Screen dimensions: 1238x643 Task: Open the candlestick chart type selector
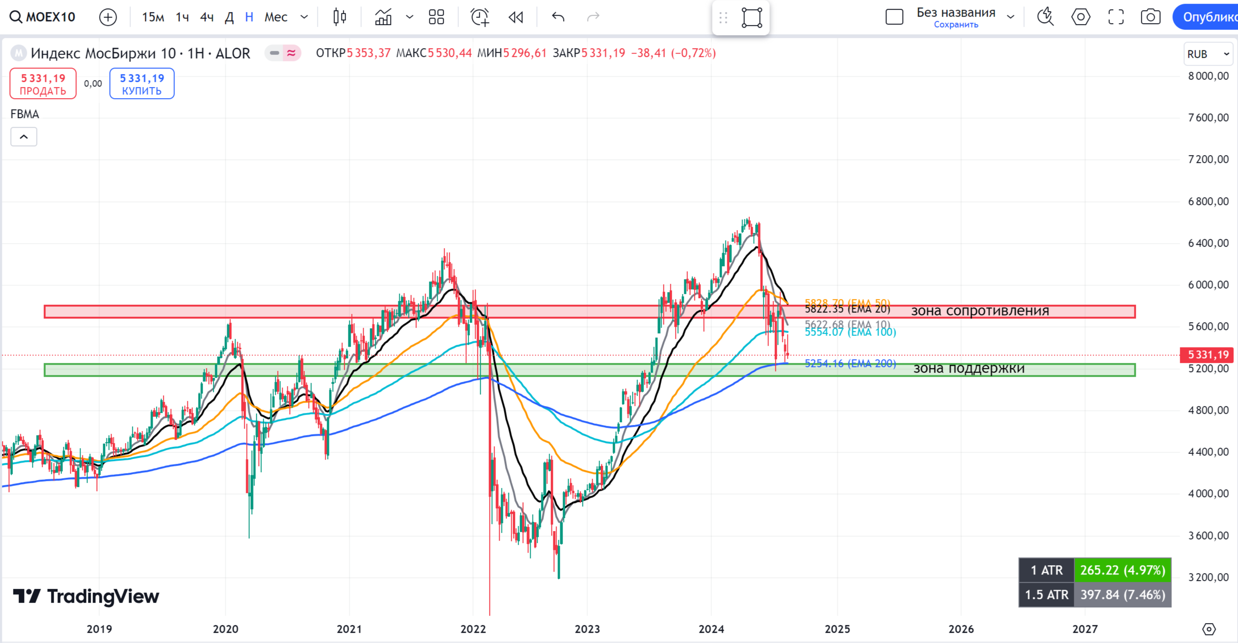coord(340,17)
